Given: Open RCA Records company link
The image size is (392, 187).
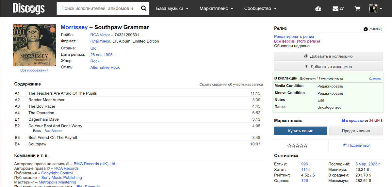Looking at the screenshot, I should 66,168.
